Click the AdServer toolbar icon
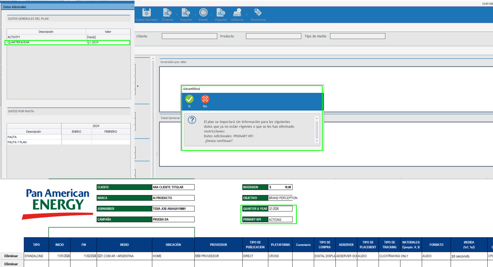Image resolution: width=493 pixels, height=267 pixels. point(237,12)
